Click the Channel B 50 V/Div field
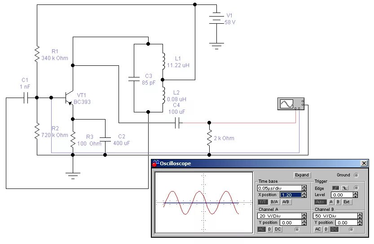374x244 pixels. point(335,216)
